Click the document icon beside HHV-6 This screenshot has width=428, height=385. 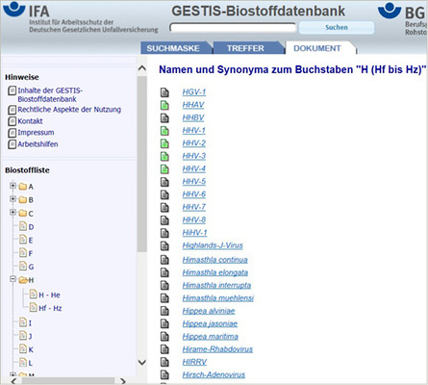tap(164, 194)
